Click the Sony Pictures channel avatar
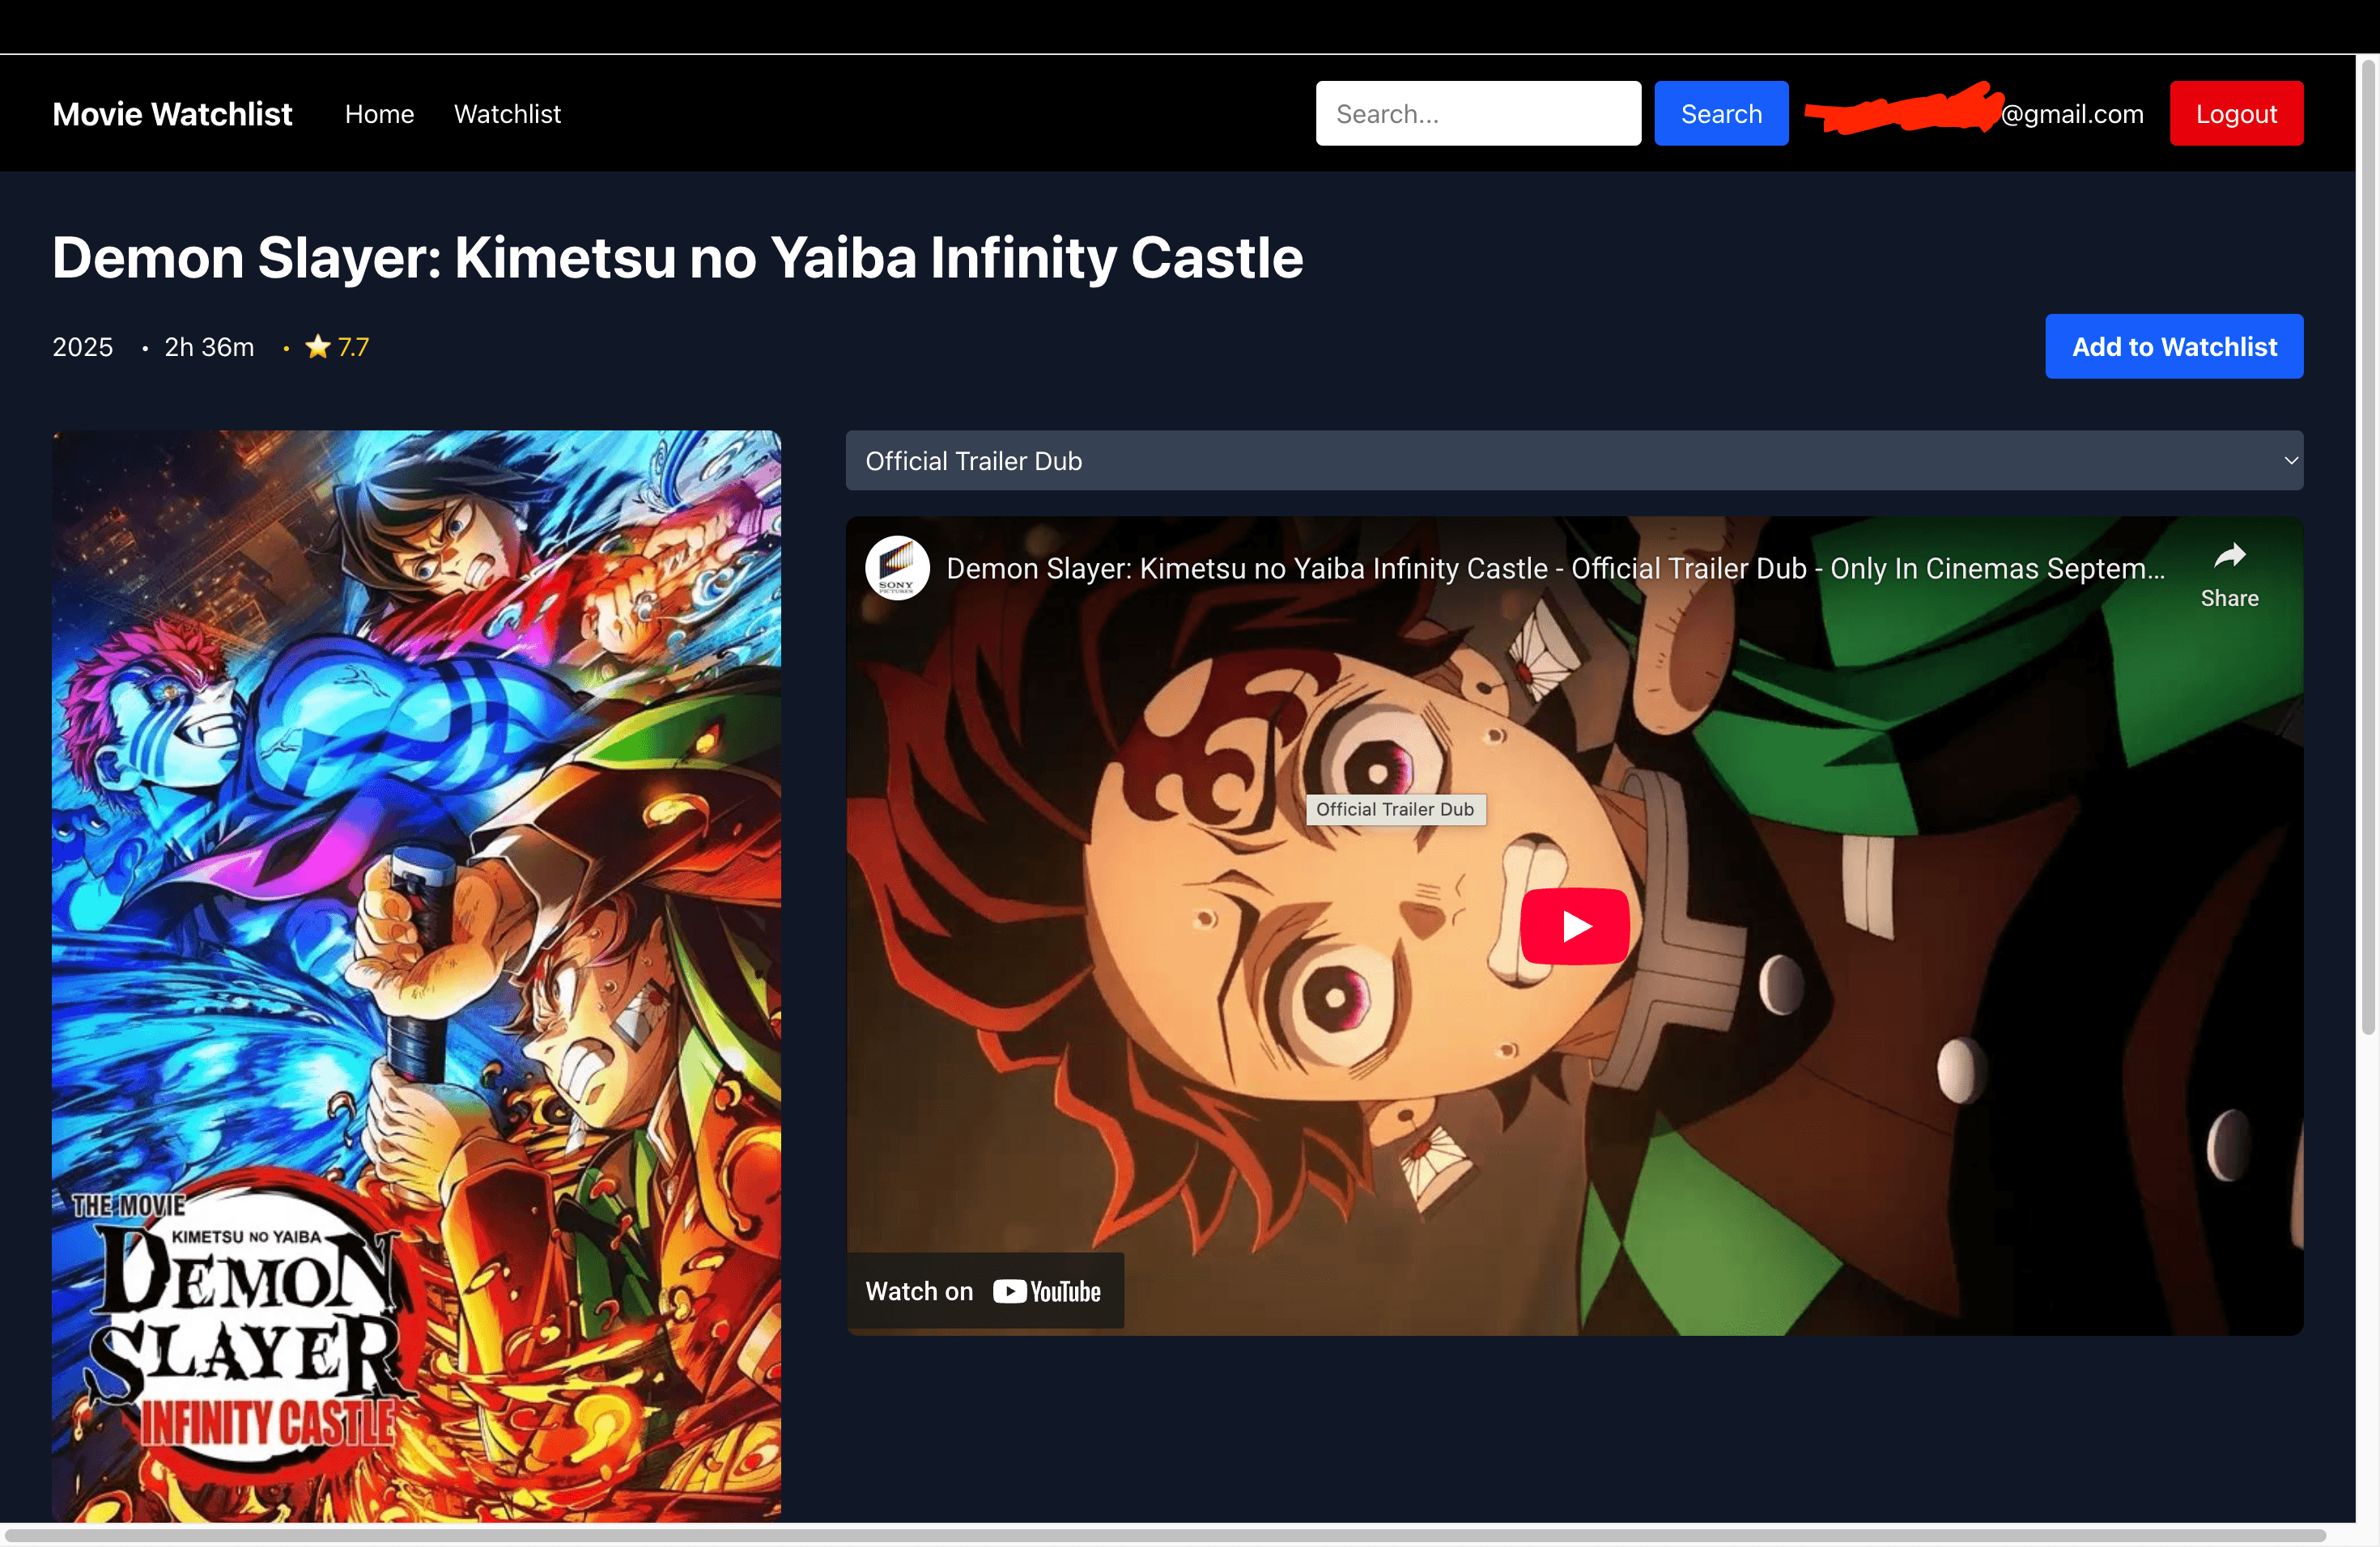 [897, 568]
